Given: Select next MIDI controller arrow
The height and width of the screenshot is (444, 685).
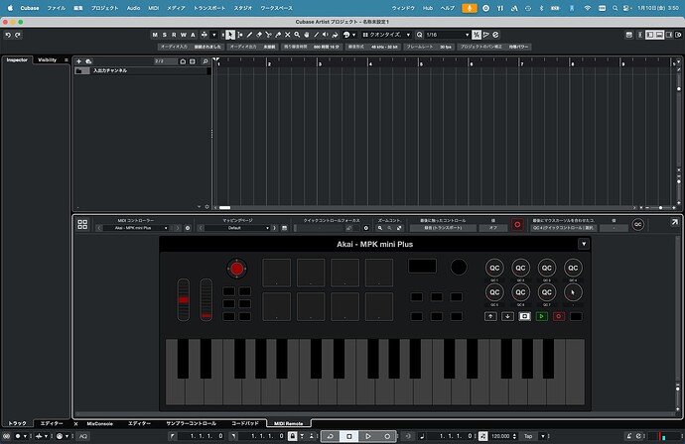Looking at the screenshot, I should click(178, 228).
